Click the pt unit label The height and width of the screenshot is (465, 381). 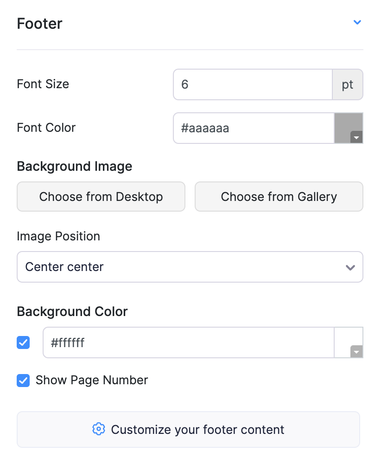pyautogui.click(x=348, y=84)
